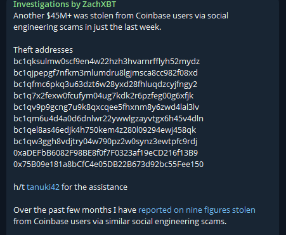The image size is (286, 235).
Task: Click 'engineering scams in just the last week' line
Action: 88,27
